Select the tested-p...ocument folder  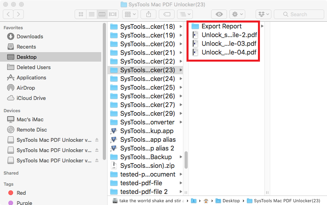[x=145, y=174]
